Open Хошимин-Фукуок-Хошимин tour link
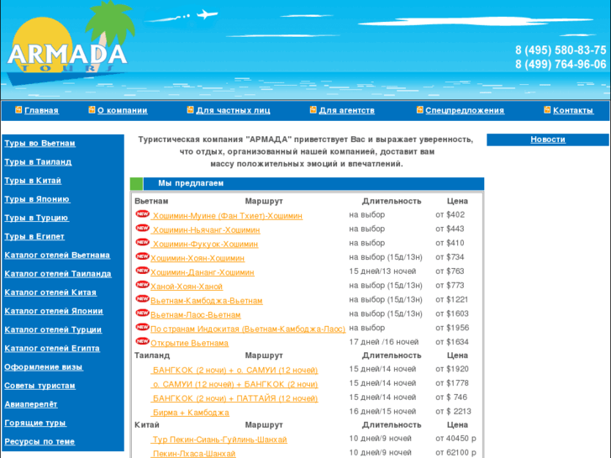 [205, 245]
